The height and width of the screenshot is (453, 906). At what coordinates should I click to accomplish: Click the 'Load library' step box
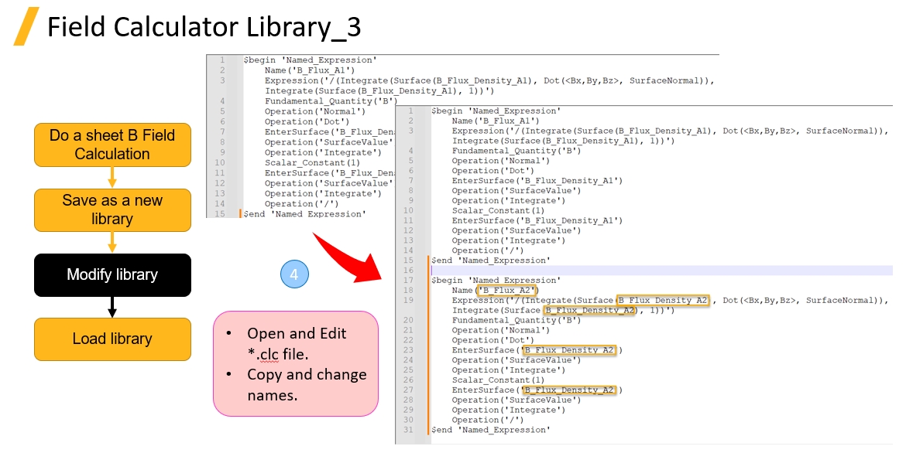coord(112,339)
